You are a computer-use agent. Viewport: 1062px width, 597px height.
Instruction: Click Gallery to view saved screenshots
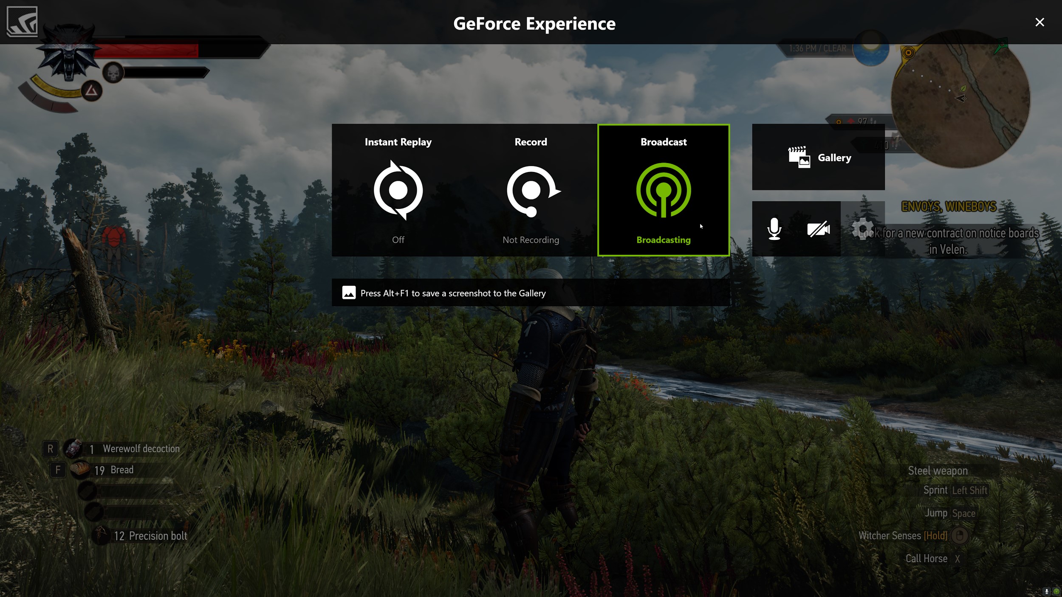click(x=819, y=157)
